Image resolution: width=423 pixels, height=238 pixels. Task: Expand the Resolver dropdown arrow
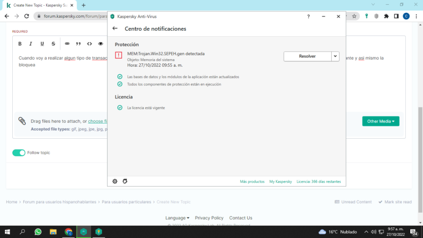(335, 56)
